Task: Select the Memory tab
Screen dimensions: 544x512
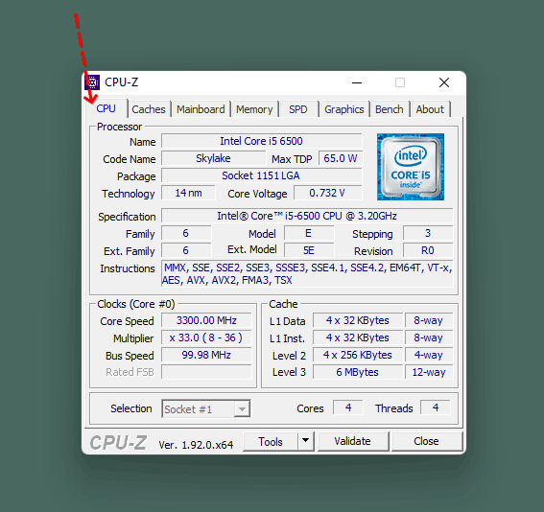Action: (254, 109)
